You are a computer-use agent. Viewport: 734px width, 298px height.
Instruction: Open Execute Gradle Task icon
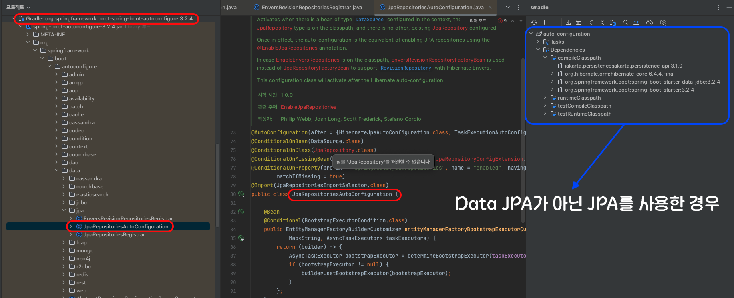coord(579,22)
